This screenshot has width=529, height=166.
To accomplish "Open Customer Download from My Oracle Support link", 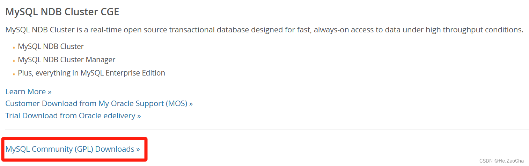I will pyautogui.click(x=99, y=103).
